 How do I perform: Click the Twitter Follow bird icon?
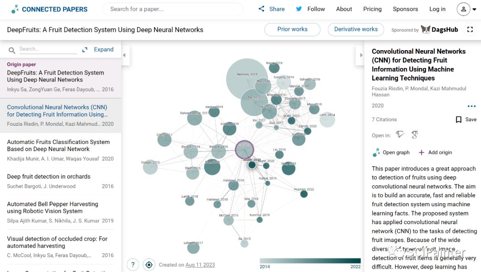299,9
